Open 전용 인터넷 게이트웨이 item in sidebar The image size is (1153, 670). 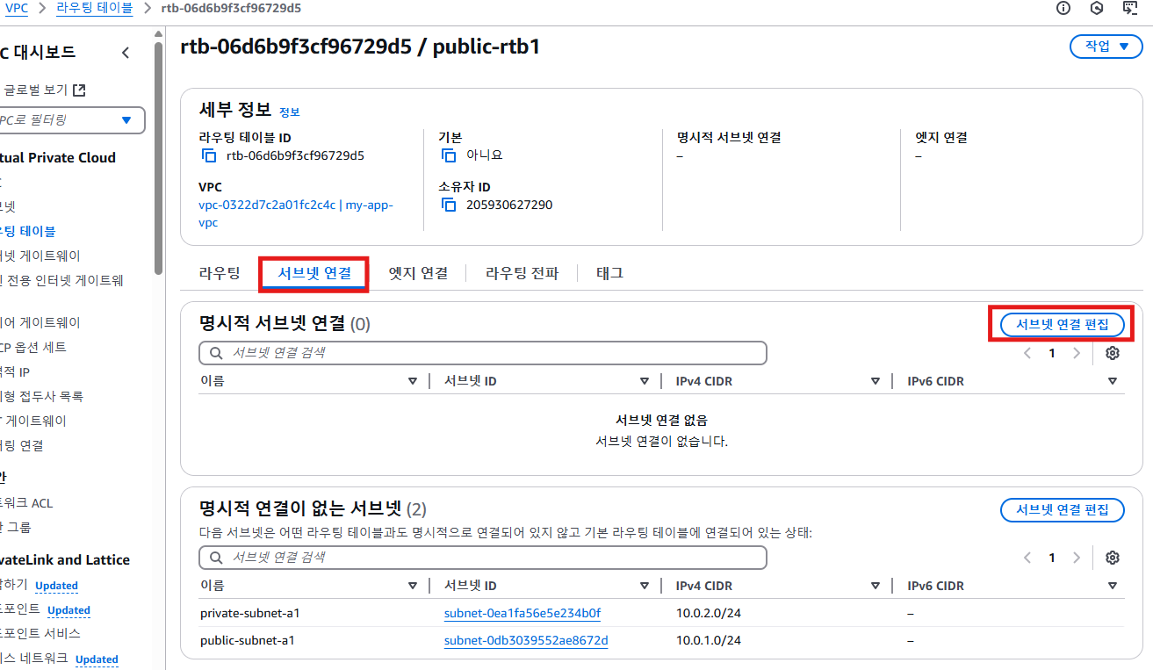(61, 280)
